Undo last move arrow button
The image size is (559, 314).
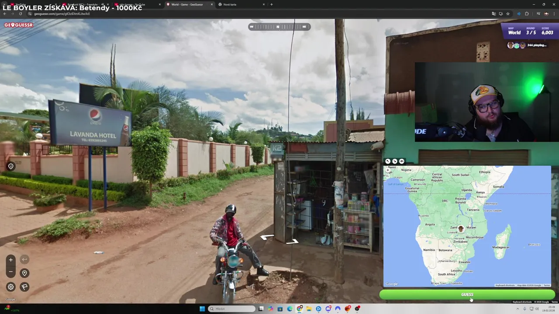tap(24, 259)
